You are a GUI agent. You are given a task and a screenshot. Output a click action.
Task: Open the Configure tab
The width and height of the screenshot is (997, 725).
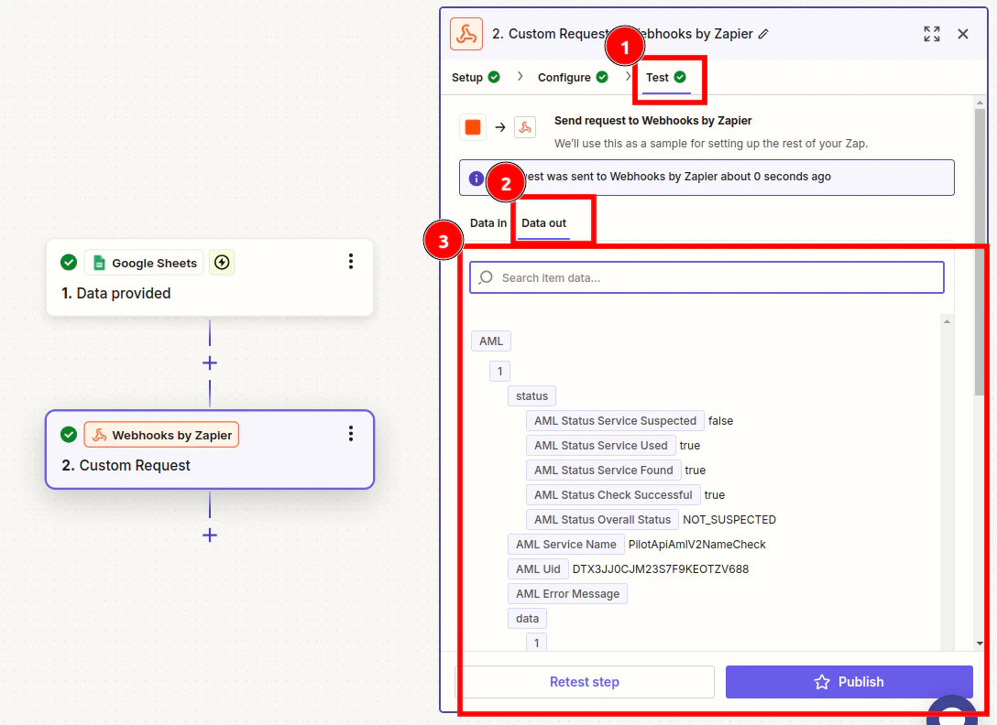565,77
